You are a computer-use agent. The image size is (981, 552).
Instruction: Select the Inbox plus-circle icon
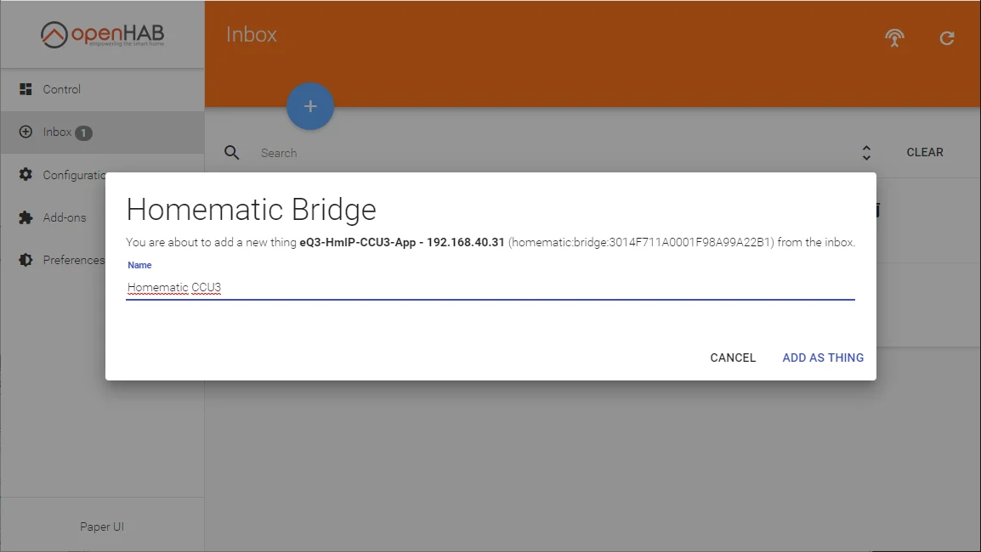click(x=26, y=132)
